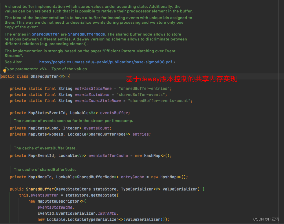This screenshot has height=224, width=284.
Task: Click the eventsCount field name
Action: (97, 128)
